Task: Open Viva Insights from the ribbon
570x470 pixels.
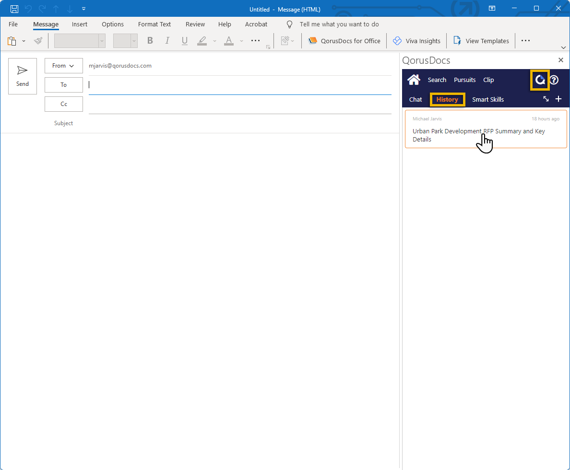Action: coord(416,41)
